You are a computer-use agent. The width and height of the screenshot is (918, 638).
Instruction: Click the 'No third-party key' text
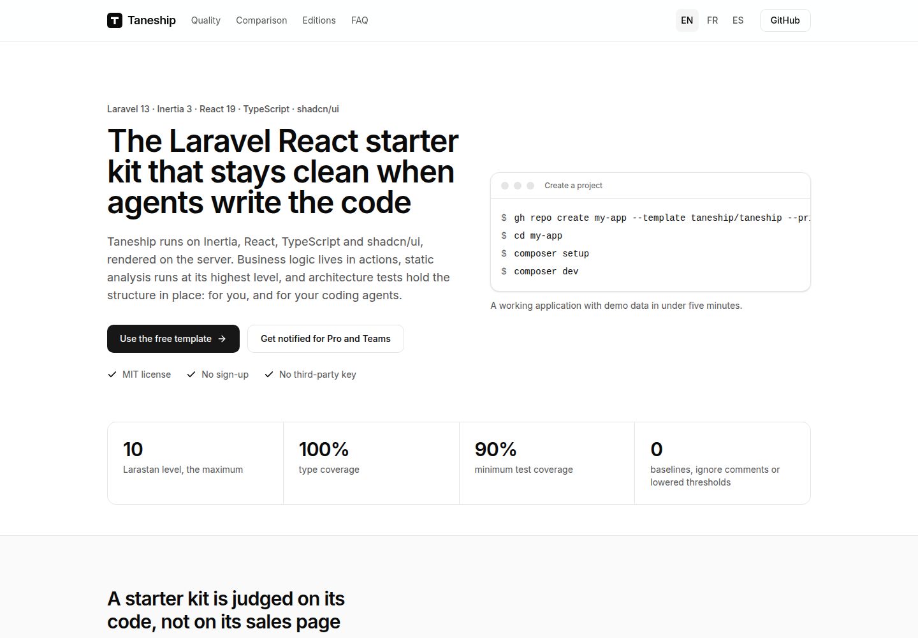click(317, 375)
